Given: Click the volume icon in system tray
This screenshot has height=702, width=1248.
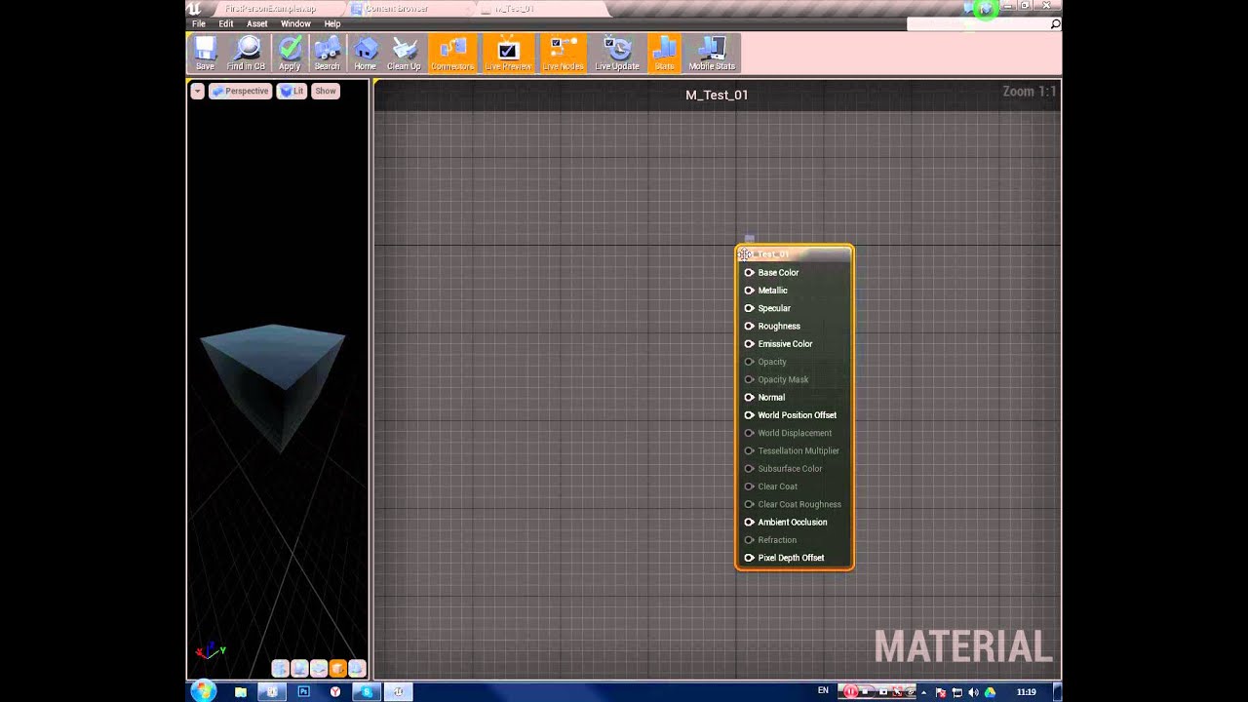Looking at the screenshot, I should (x=973, y=691).
